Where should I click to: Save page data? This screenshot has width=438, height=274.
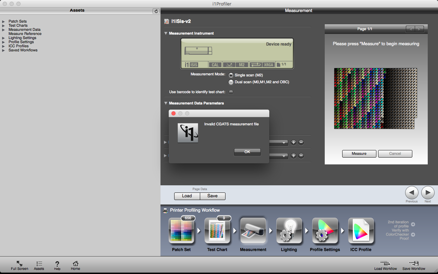pos(212,196)
